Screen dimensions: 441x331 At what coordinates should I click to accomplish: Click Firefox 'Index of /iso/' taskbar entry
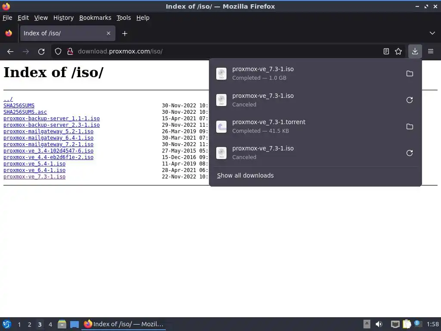coord(124,324)
